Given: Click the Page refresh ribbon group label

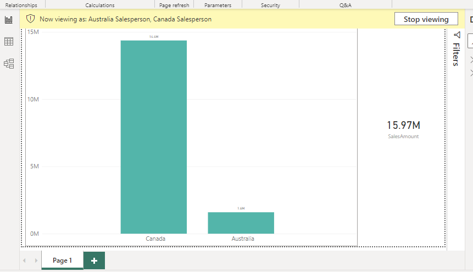Looking at the screenshot, I should pos(174,5).
